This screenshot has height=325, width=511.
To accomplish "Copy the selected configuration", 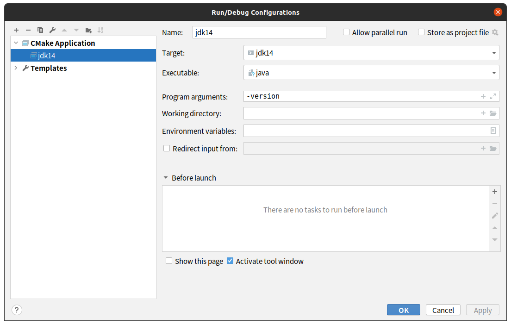I will 40,30.
